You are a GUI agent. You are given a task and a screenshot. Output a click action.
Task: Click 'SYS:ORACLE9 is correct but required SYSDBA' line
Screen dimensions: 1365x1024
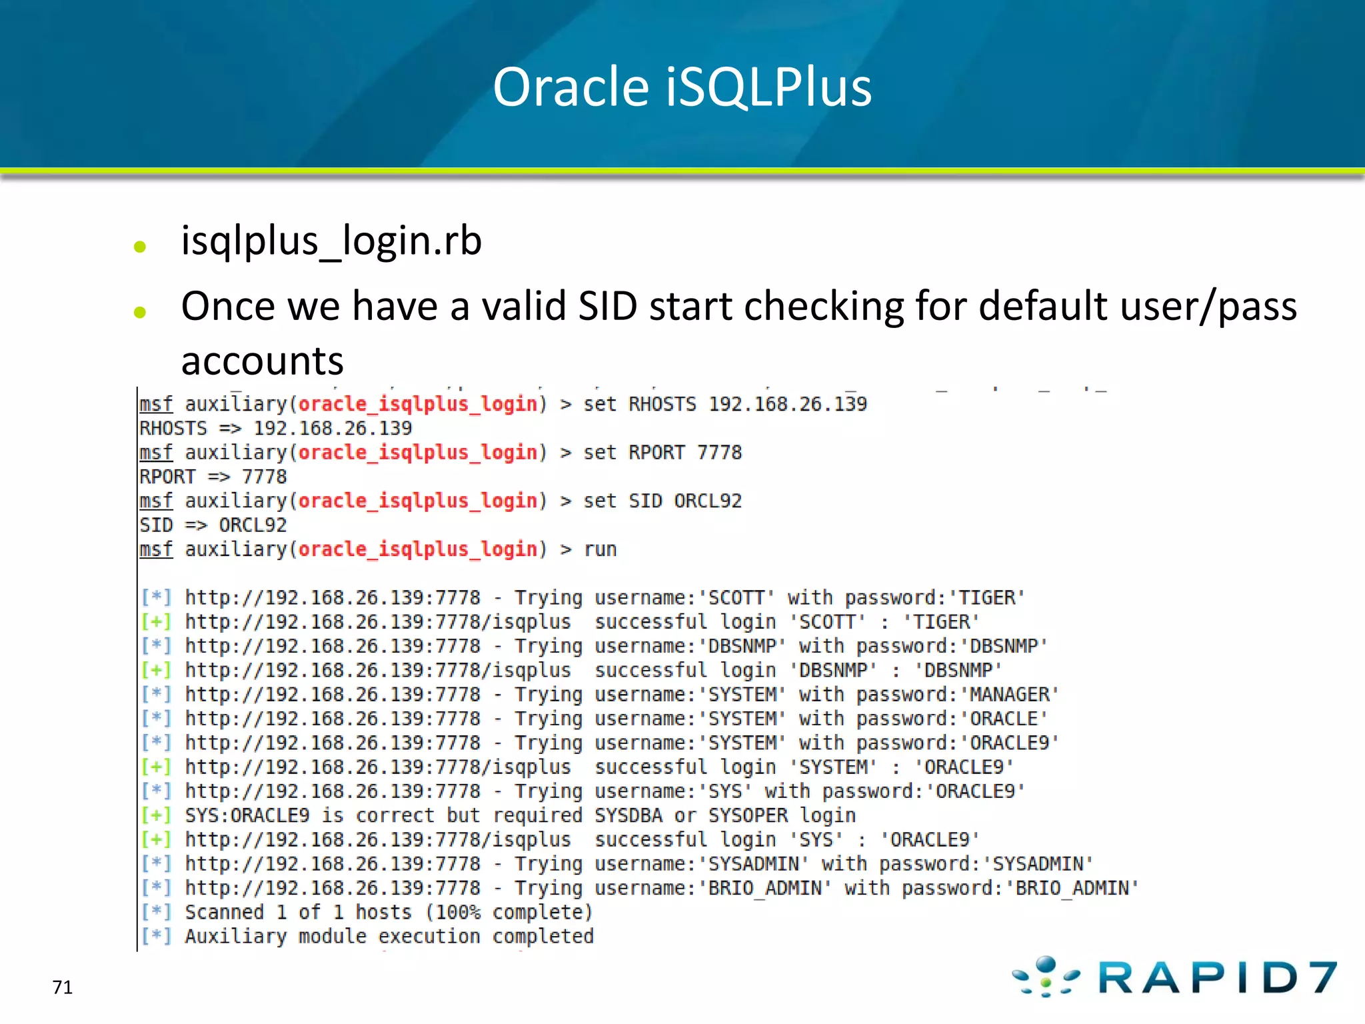tap(498, 815)
